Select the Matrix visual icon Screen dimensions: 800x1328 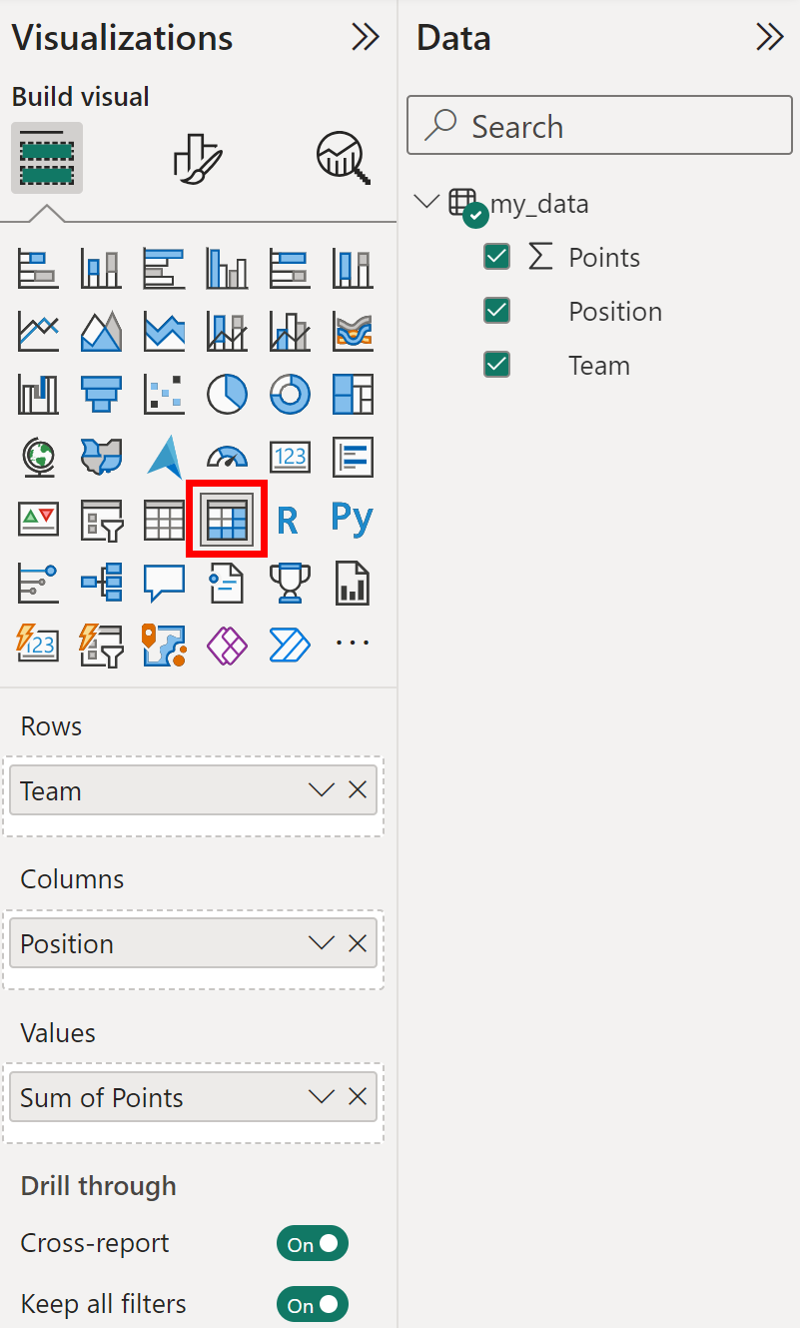[x=227, y=520]
